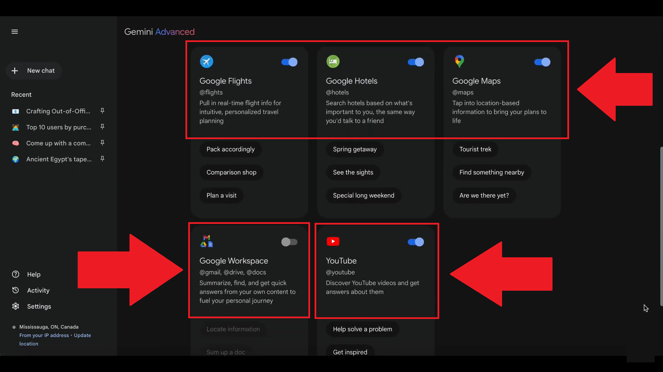663x372 pixels.
Task: Select the Spring getaway suggestion chip
Action: tap(355, 149)
